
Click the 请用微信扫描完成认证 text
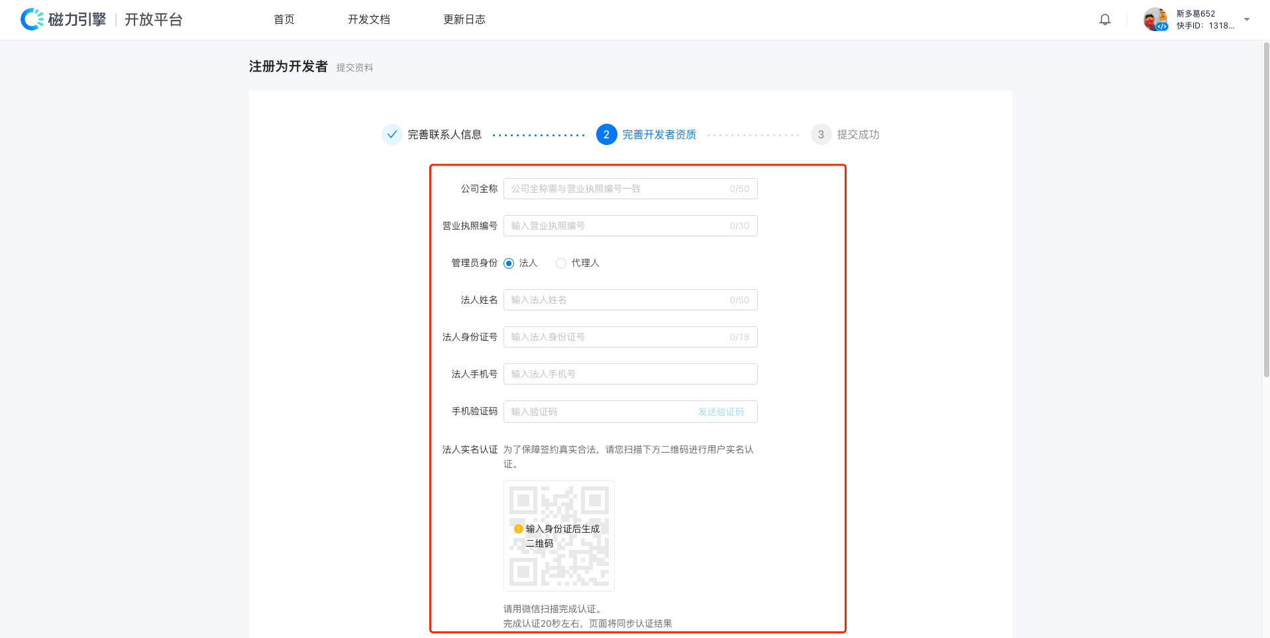pos(553,609)
